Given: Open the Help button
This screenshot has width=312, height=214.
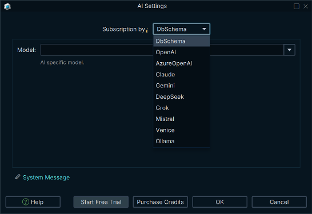Looking at the screenshot, I should pos(33,202).
